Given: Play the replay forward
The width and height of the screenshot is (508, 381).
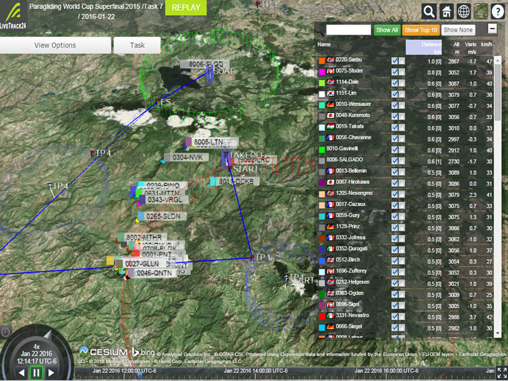Looking at the screenshot, I should (x=51, y=372).
